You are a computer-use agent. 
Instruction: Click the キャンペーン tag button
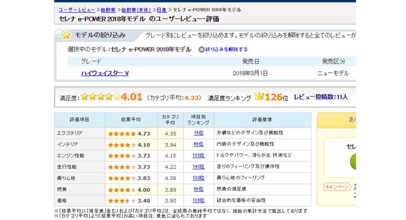pyautogui.click(x=337, y=187)
